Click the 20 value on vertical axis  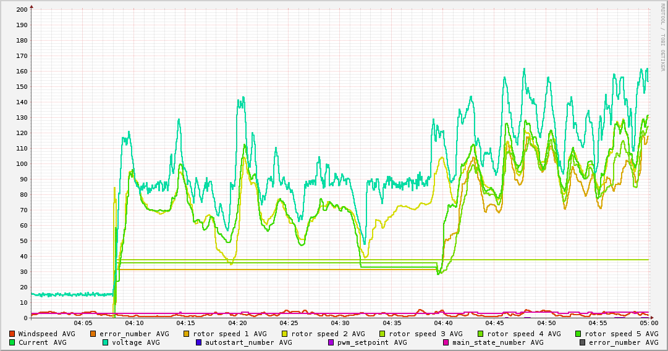(24, 287)
